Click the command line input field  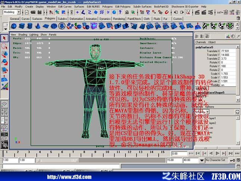[x=61, y=166]
